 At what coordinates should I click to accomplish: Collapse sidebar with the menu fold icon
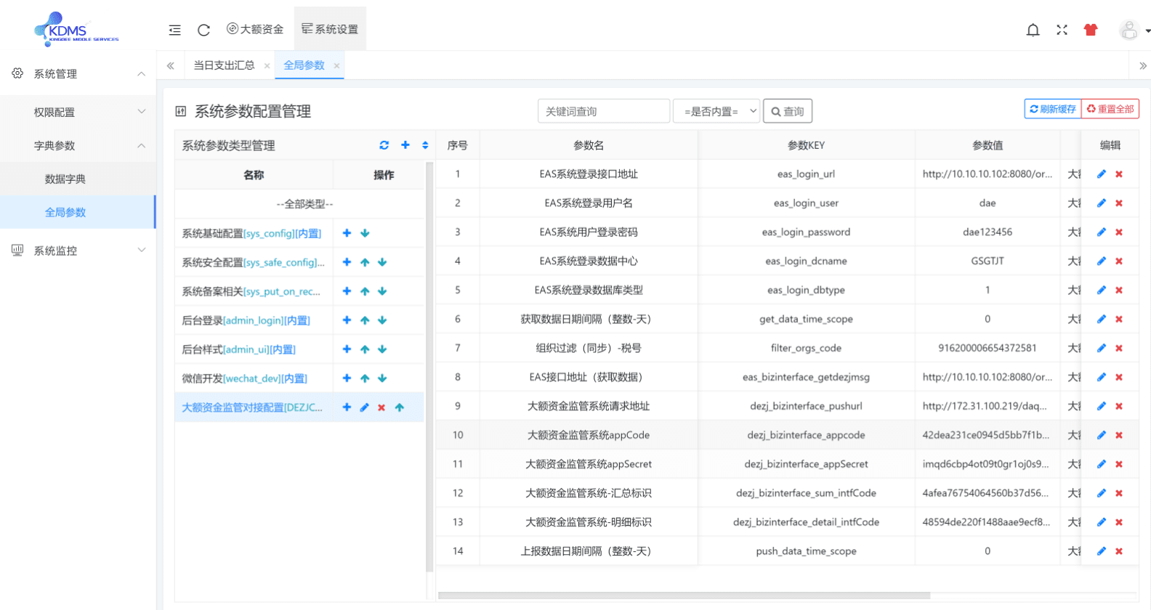(x=174, y=30)
